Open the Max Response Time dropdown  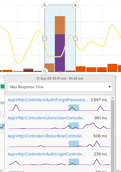point(60,87)
